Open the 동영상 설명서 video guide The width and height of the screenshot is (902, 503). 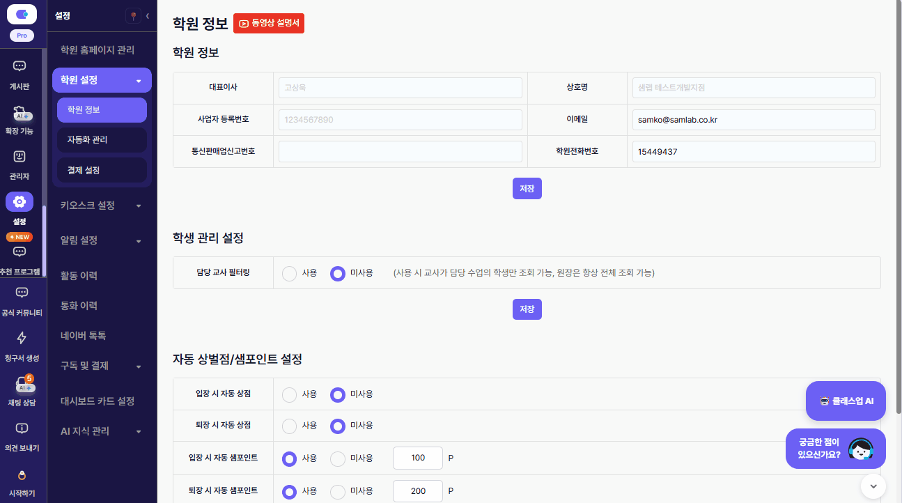pos(269,23)
